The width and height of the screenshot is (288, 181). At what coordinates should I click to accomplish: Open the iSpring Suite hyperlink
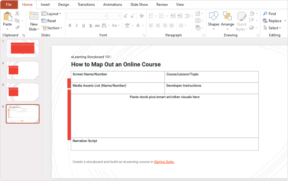tap(164, 162)
